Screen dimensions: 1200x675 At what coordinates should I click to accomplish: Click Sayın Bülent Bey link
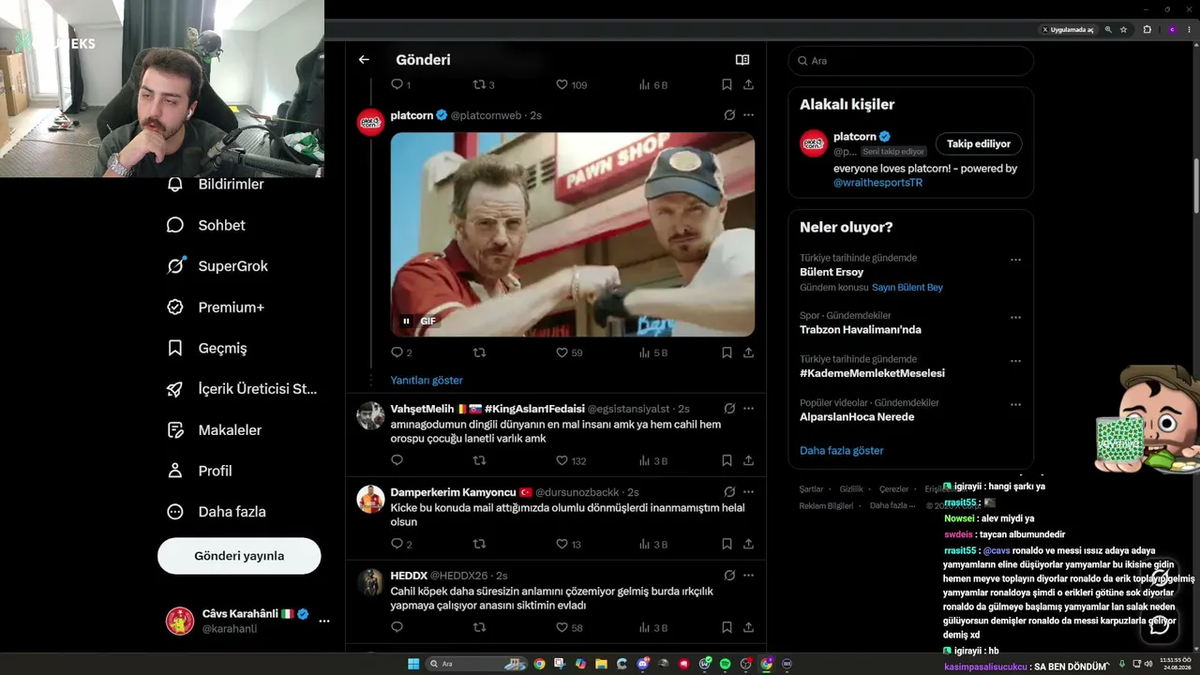tap(907, 288)
